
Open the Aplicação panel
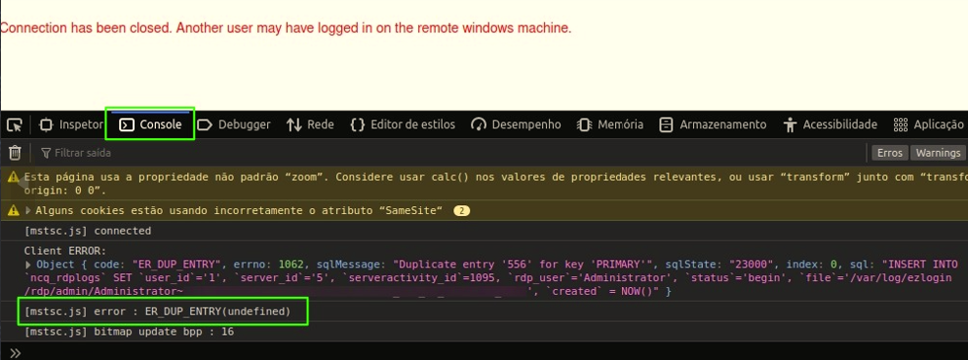click(x=928, y=125)
